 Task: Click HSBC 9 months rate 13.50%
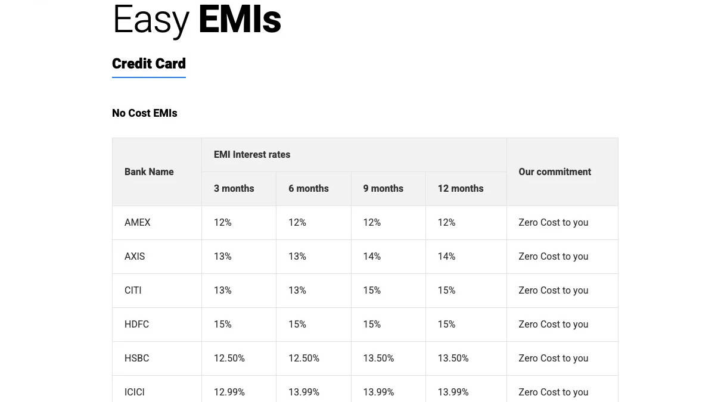[x=379, y=359]
